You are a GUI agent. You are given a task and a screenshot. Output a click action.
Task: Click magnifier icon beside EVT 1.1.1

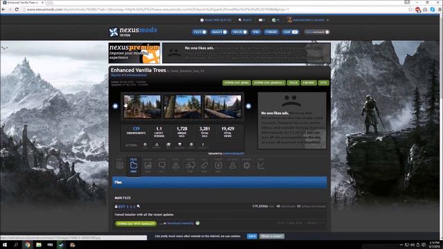tap(138, 206)
